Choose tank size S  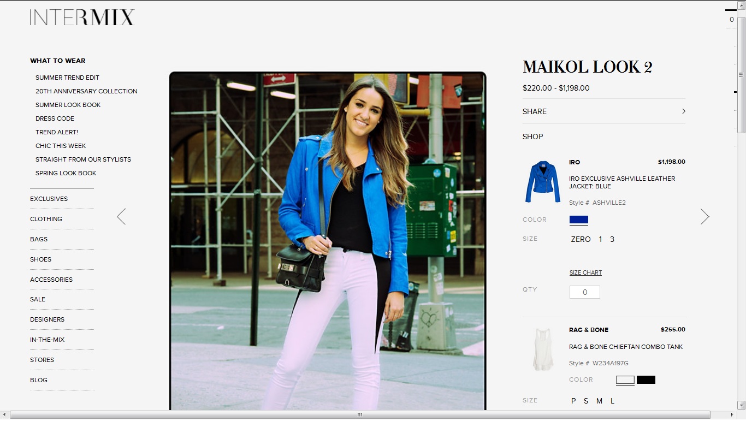[586, 401]
